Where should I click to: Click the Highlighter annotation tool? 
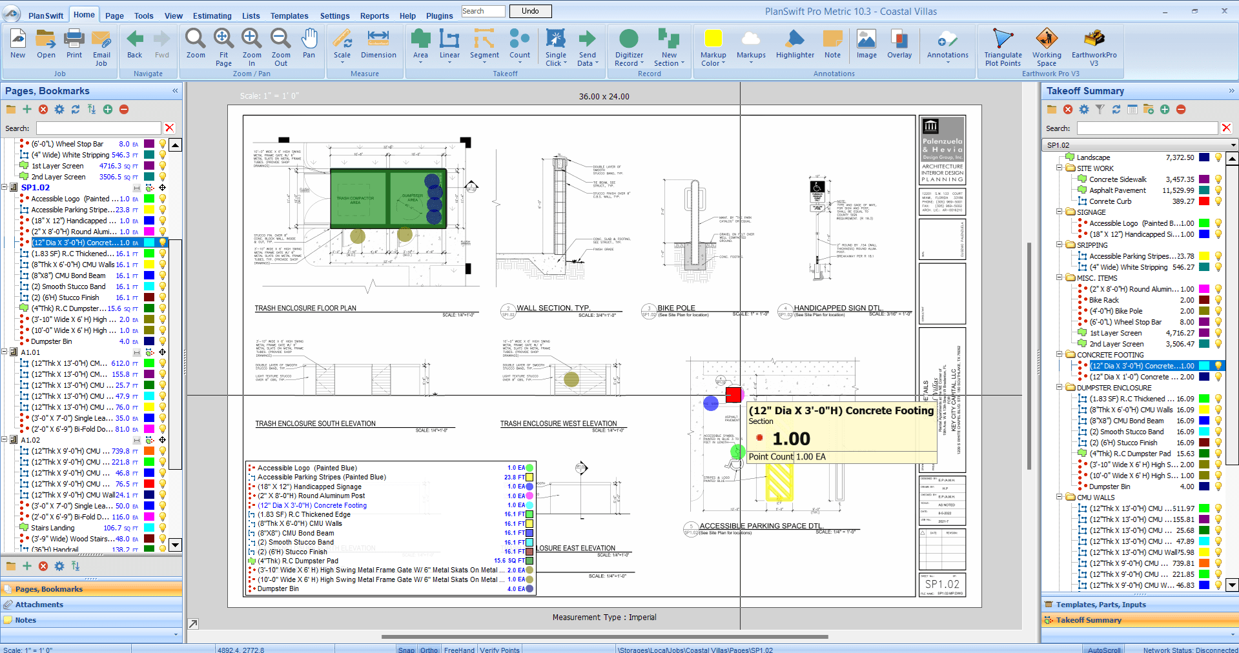[795, 44]
